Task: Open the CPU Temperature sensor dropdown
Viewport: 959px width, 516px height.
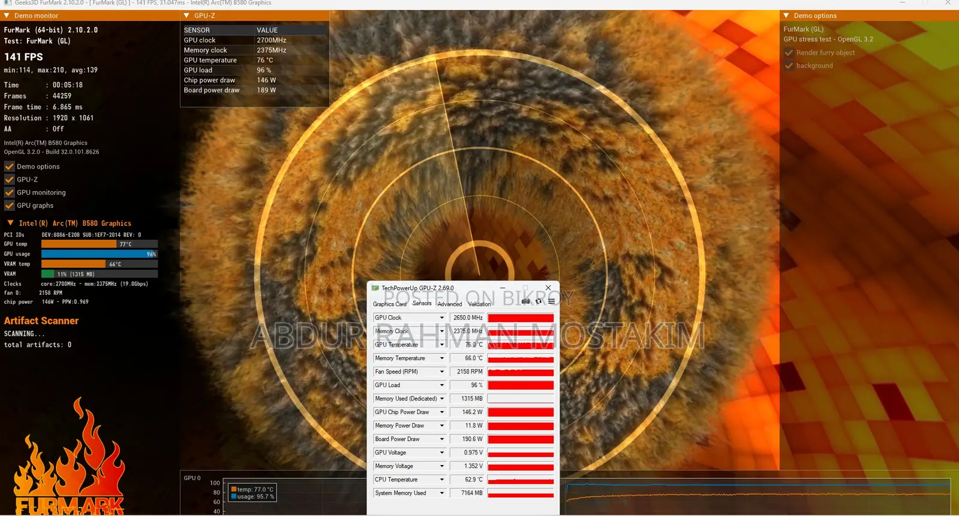Action: pos(442,480)
